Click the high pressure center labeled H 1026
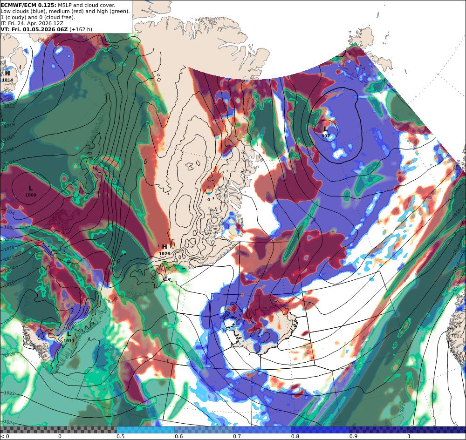Image resolution: width=466 pixels, height=440 pixels. click(x=164, y=250)
